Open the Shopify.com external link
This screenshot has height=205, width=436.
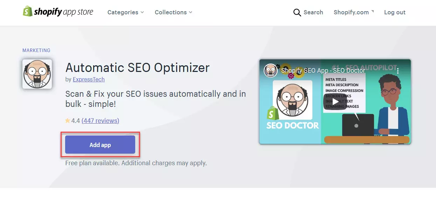pos(353,12)
